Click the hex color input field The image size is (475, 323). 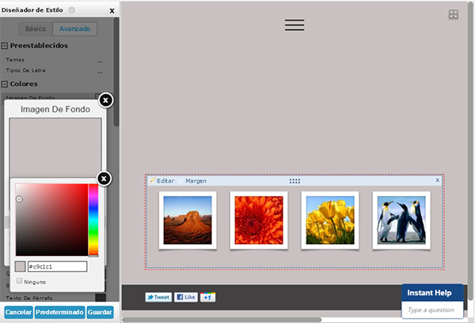[57, 267]
